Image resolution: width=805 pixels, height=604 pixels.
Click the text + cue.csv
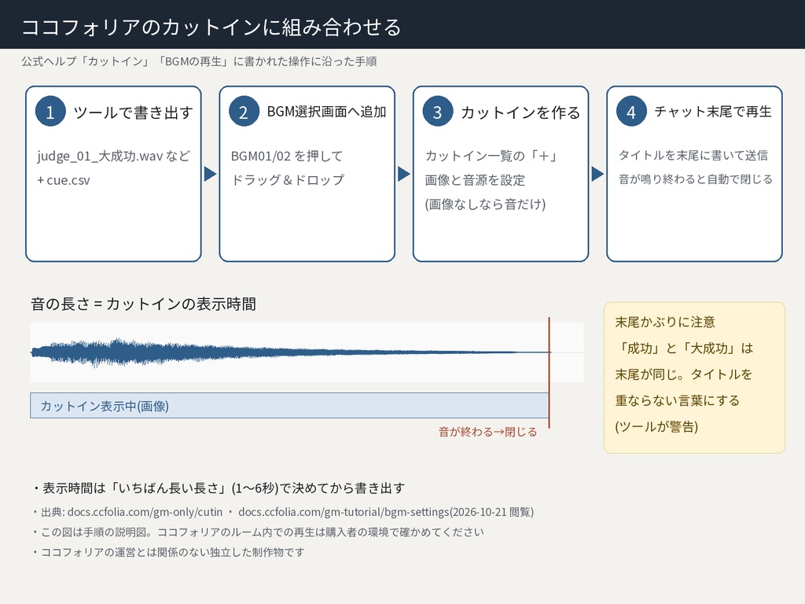(x=63, y=180)
